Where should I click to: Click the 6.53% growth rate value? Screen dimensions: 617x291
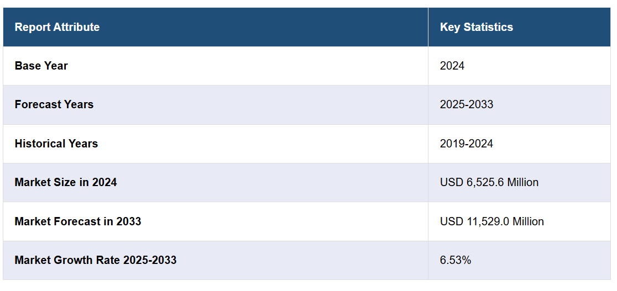click(455, 260)
